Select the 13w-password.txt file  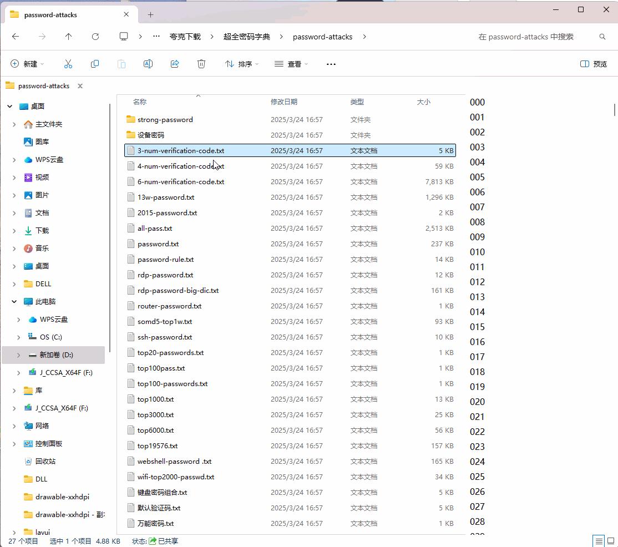tap(290, 197)
